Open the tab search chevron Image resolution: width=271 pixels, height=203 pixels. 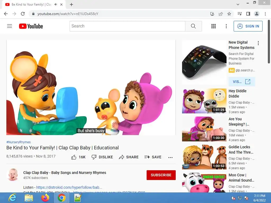point(238,4)
